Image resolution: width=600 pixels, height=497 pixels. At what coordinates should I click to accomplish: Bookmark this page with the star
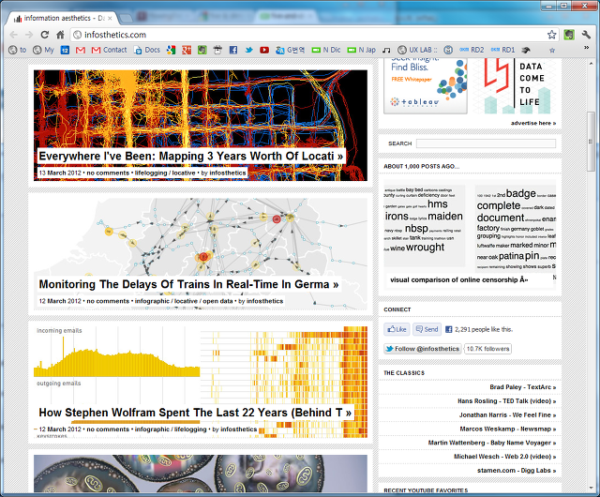[551, 35]
